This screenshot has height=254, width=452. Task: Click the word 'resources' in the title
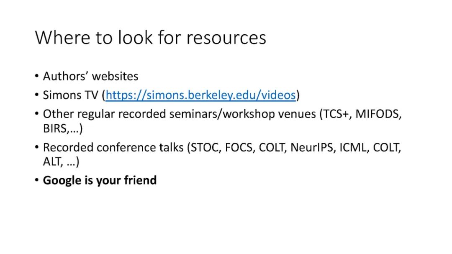[x=226, y=38]
